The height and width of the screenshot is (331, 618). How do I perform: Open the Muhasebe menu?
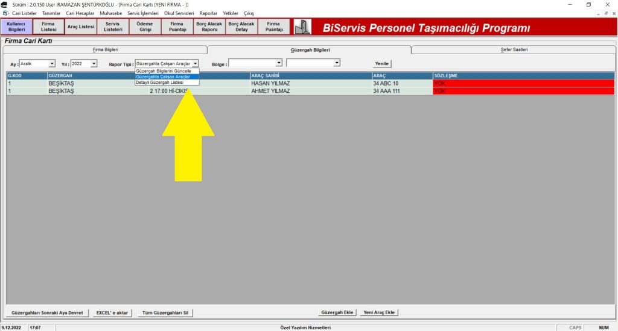coord(110,13)
